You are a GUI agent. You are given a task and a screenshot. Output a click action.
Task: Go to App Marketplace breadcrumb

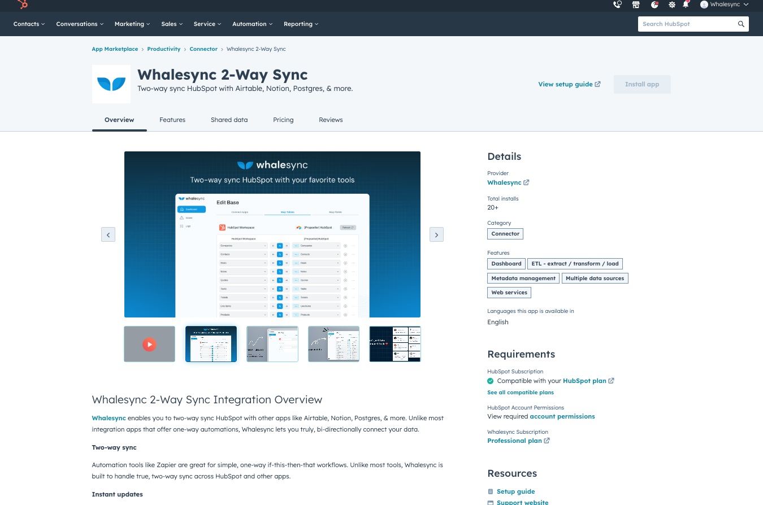[115, 49]
